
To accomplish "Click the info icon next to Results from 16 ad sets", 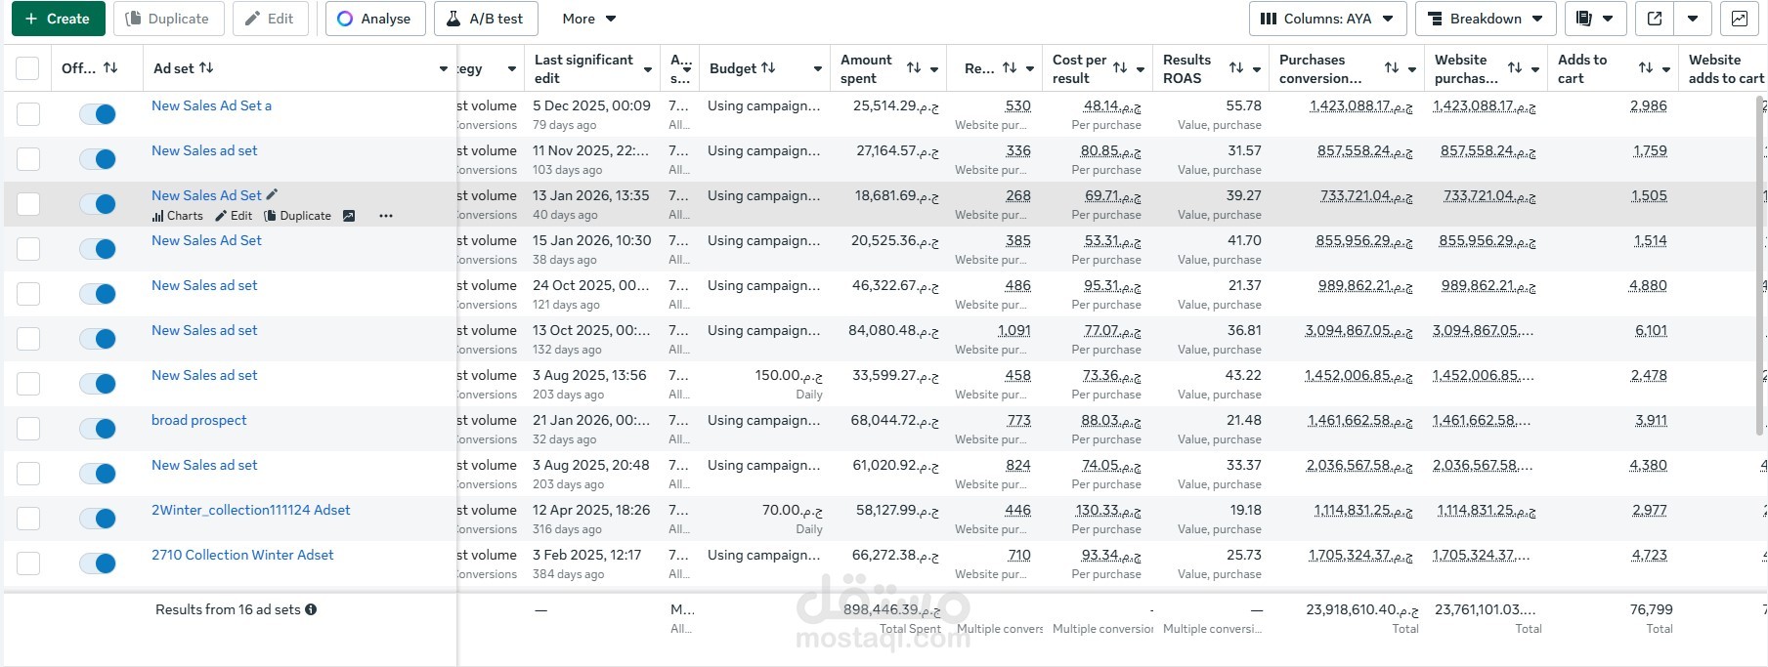I will (311, 609).
